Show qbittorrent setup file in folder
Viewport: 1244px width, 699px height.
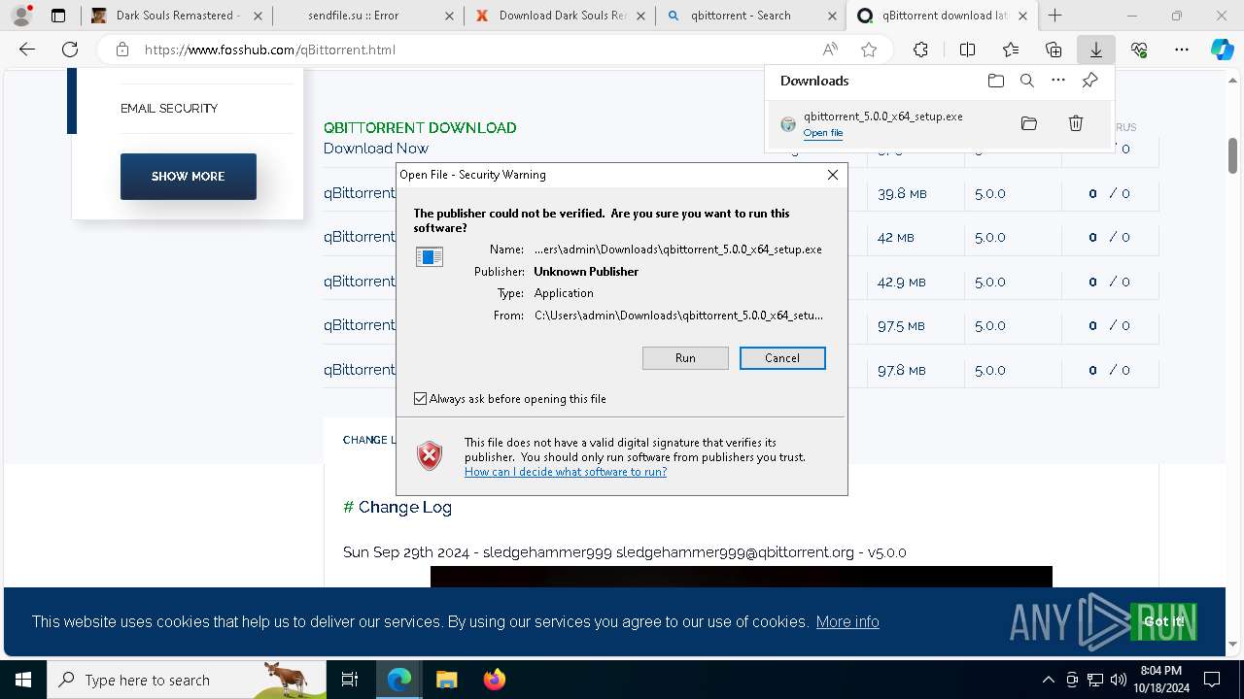(1029, 123)
